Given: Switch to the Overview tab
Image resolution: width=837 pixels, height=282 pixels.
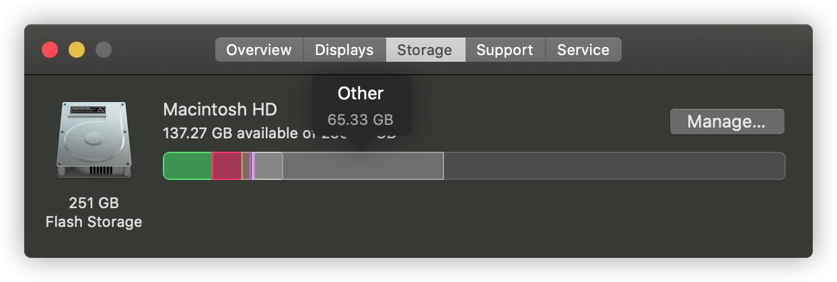Looking at the screenshot, I should pos(259,50).
